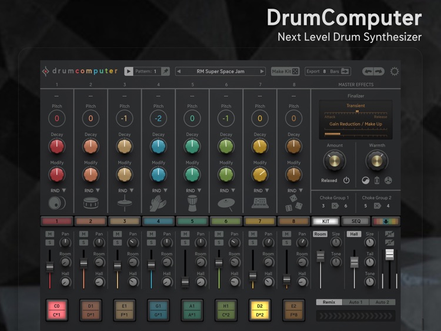Open RND dropdown on channel 4
441x331 pixels.
point(160,191)
